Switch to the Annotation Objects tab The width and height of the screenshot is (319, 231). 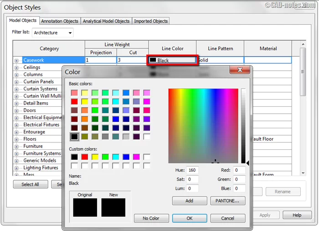tap(60, 21)
